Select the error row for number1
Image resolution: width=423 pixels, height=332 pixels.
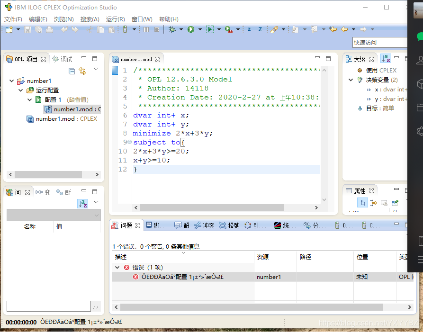[263, 277]
